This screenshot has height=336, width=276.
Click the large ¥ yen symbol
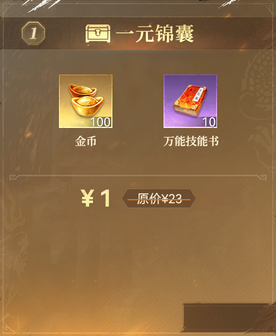pyautogui.click(x=87, y=198)
